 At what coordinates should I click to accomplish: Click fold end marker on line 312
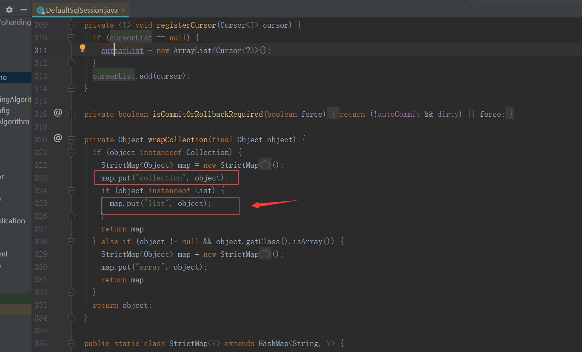71,63
